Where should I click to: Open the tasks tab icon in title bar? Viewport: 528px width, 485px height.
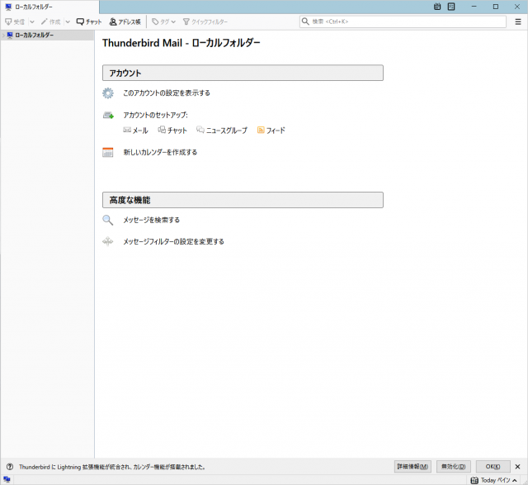451,7
